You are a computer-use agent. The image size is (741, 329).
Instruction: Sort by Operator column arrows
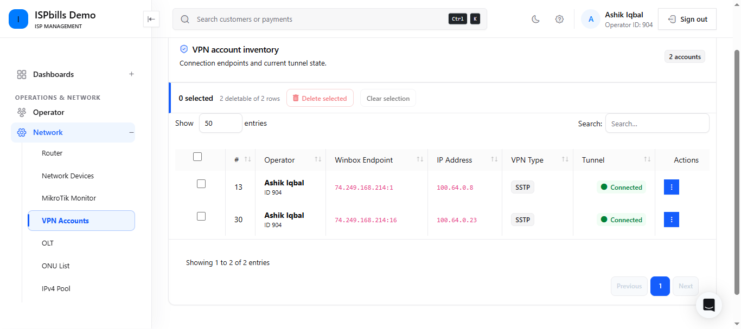tap(318, 159)
